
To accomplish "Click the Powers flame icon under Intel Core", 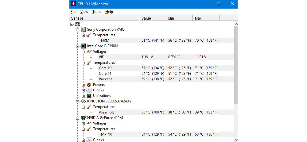I will pos(89,85).
